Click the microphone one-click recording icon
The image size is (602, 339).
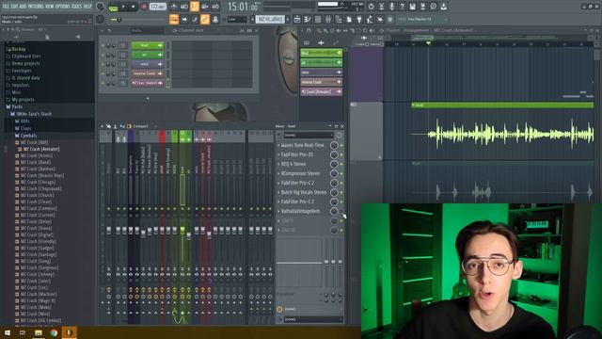point(391,7)
